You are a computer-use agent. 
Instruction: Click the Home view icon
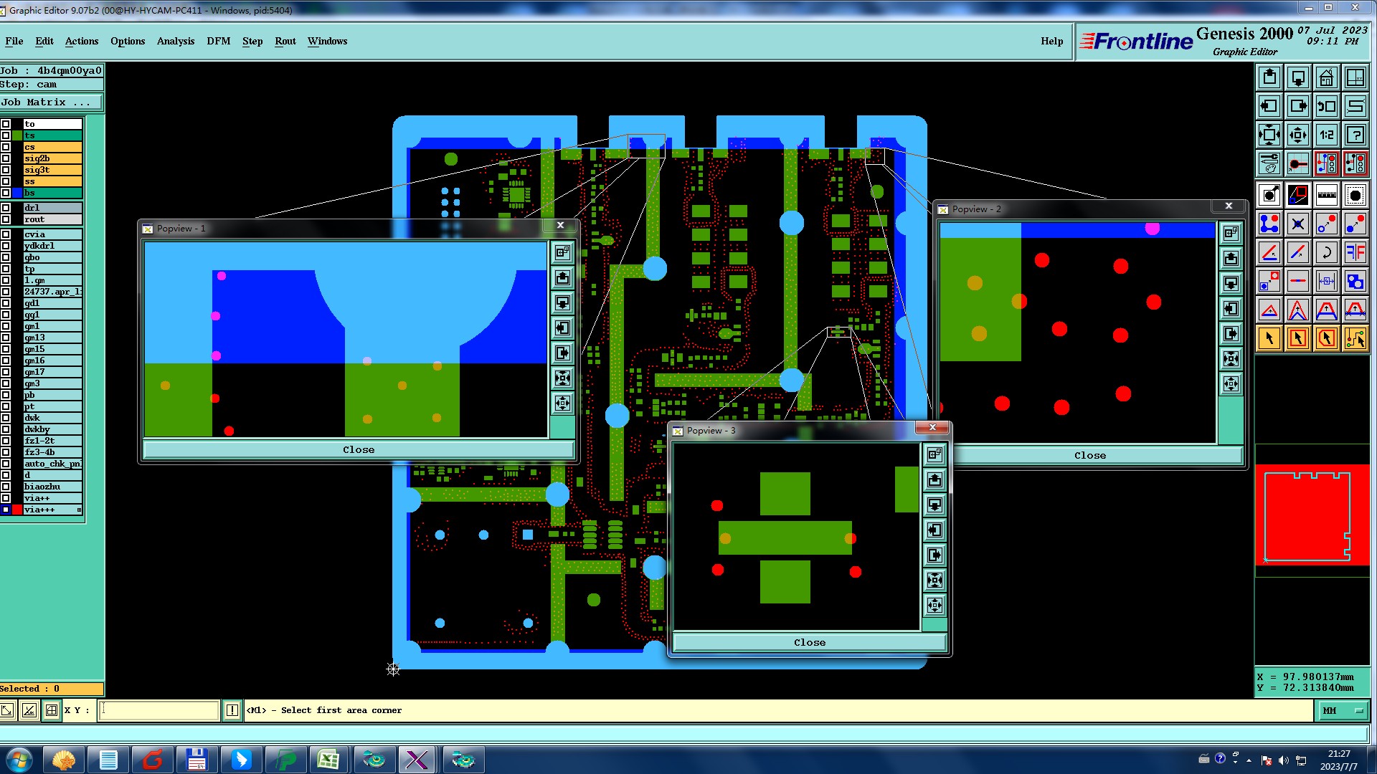point(1326,77)
